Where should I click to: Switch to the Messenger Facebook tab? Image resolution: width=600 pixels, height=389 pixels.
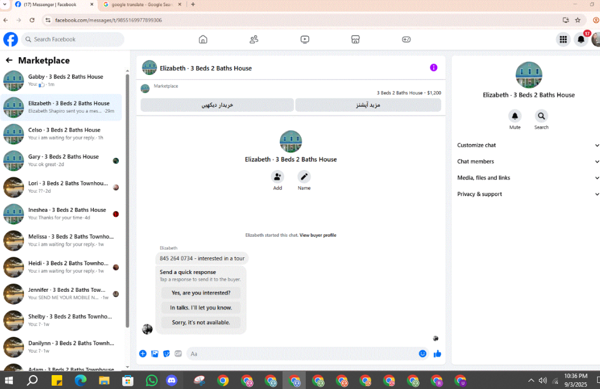[54, 4]
